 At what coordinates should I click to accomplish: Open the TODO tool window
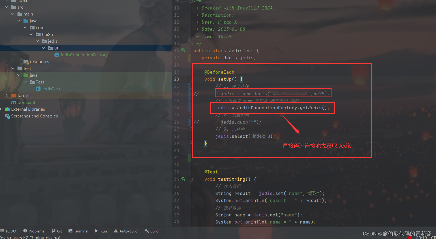click(8, 231)
